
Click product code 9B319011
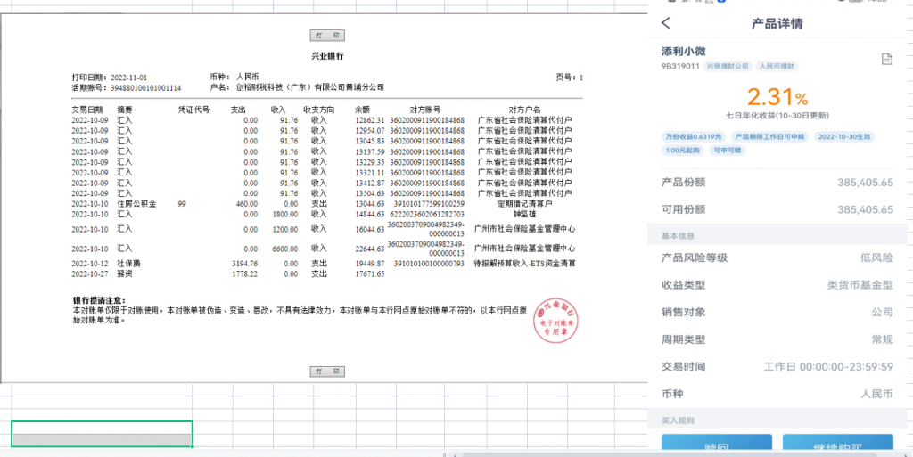pos(680,66)
